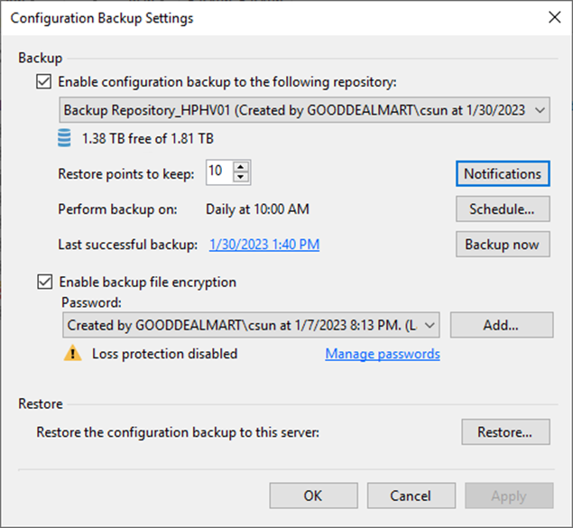Click the database repository storage icon
The image size is (573, 528).
(x=63, y=138)
